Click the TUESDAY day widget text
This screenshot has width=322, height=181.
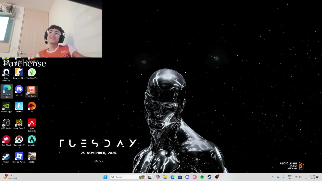98,144
